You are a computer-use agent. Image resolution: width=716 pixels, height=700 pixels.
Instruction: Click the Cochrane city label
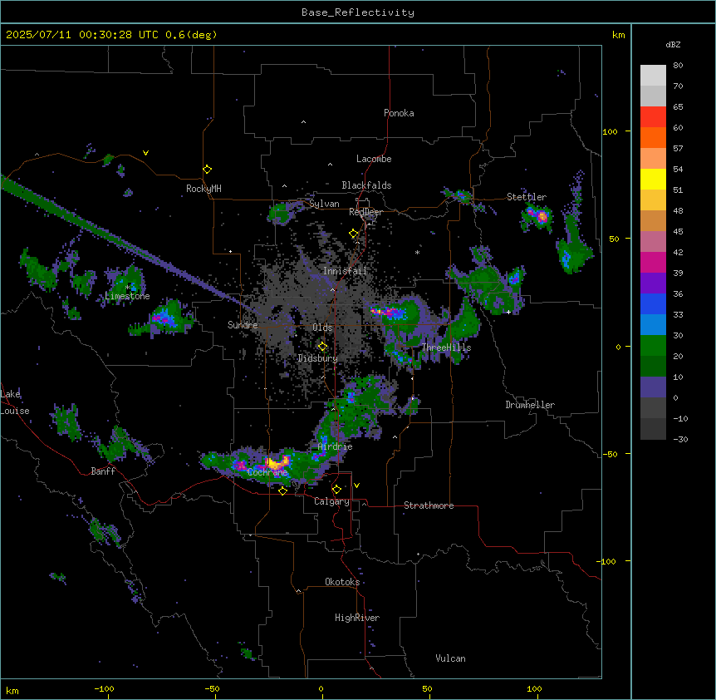(x=267, y=472)
